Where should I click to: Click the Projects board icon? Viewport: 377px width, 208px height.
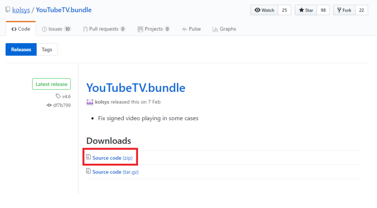(140, 29)
